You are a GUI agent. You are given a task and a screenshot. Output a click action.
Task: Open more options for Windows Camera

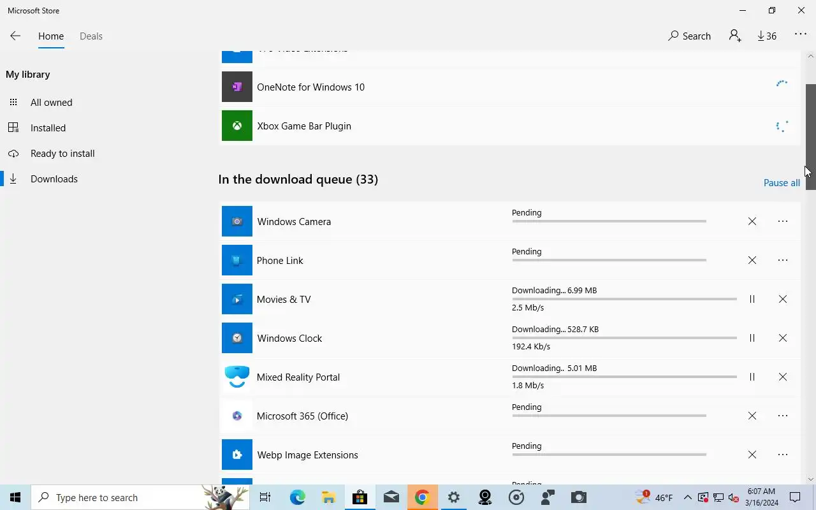pyautogui.click(x=783, y=221)
